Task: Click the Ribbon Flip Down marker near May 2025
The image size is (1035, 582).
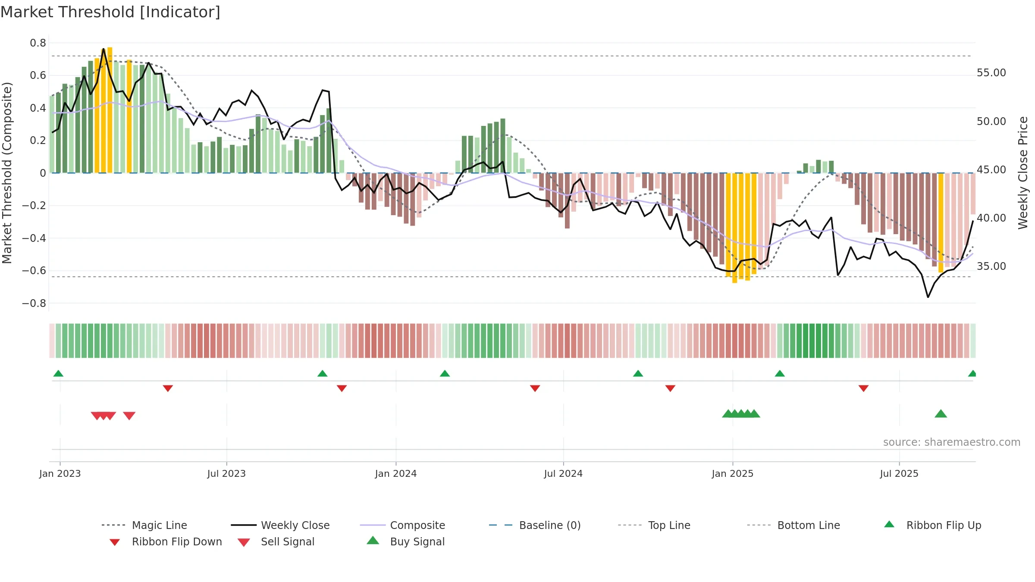Action: coord(863,388)
